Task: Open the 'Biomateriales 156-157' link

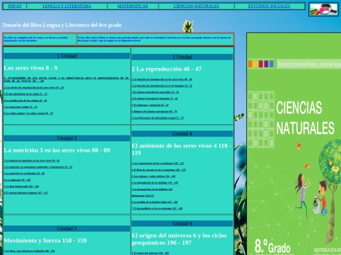Action: (143, 196)
